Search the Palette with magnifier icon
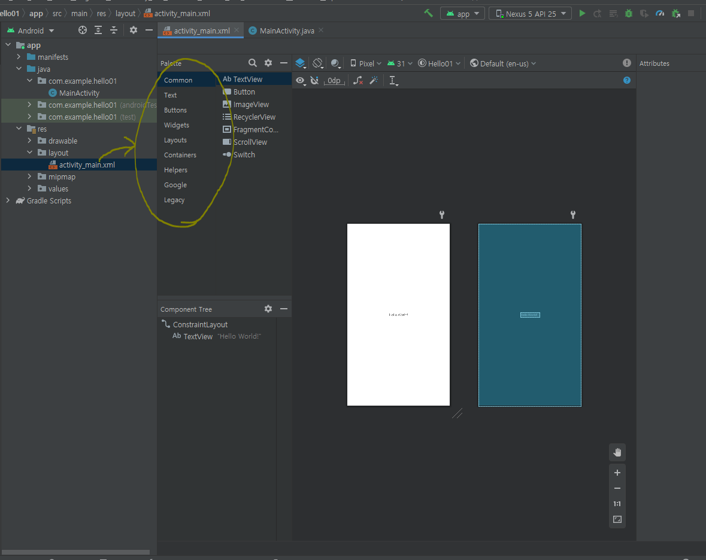706x560 pixels. [x=253, y=63]
